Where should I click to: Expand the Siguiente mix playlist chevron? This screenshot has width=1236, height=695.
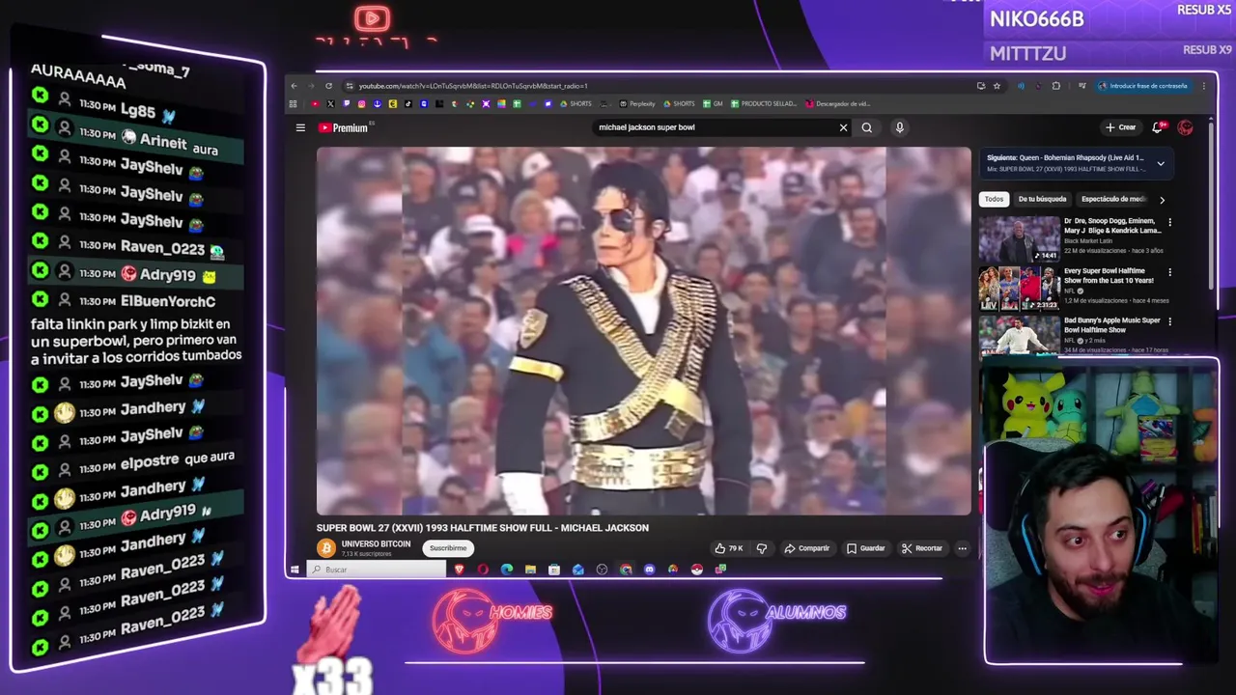[x=1161, y=163]
